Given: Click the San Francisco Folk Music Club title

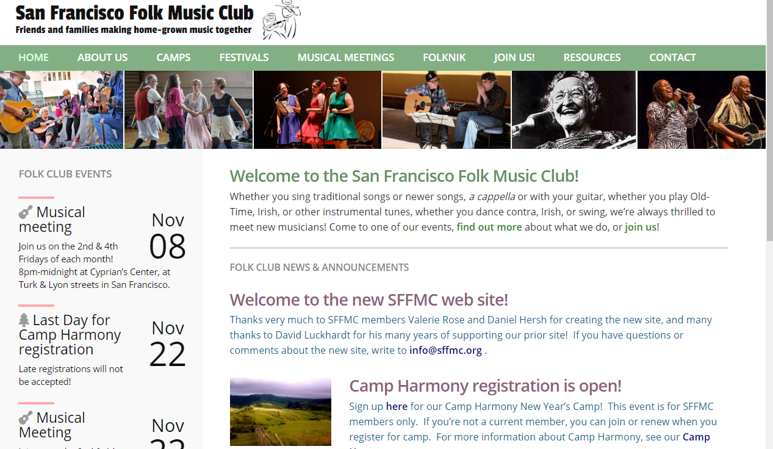Looking at the screenshot, I should [x=135, y=12].
